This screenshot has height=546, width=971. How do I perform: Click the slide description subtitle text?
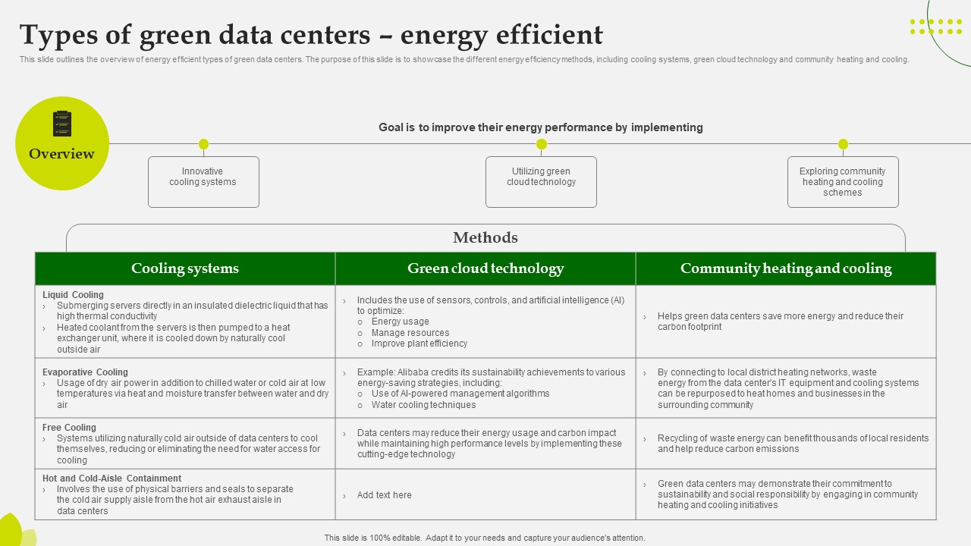pos(464,59)
